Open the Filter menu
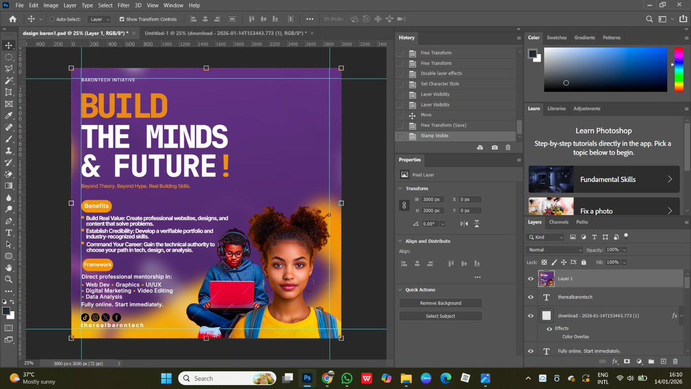The height and width of the screenshot is (389, 691). coord(124,5)
